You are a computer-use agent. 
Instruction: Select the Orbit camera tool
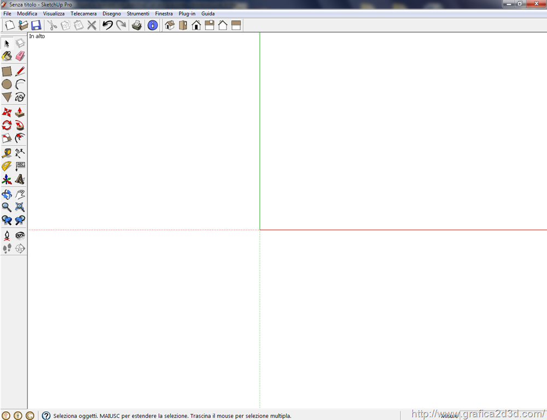pyautogui.click(x=7, y=194)
